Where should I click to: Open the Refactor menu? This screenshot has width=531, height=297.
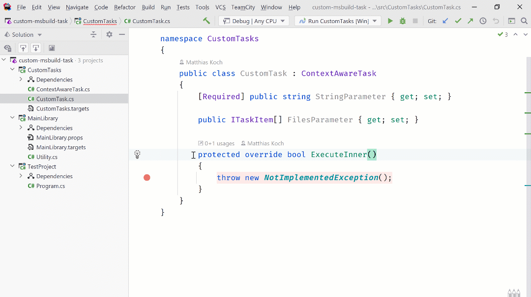(x=125, y=7)
